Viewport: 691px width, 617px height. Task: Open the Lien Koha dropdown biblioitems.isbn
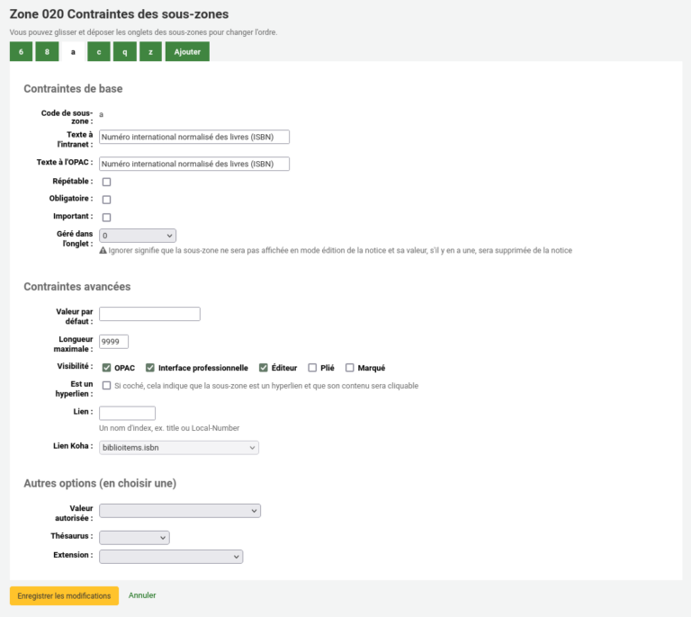(x=179, y=447)
